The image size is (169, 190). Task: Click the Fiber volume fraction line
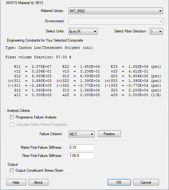tap(38, 57)
